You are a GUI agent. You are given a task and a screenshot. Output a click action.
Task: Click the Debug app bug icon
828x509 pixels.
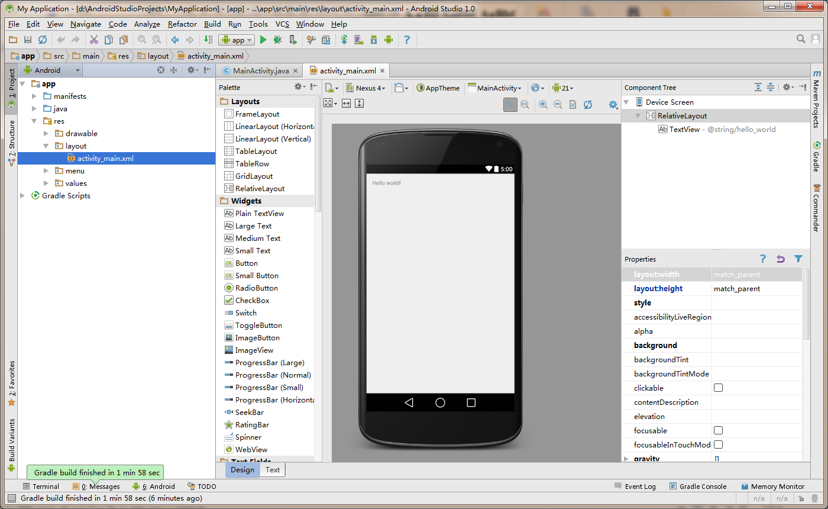tap(277, 40)
